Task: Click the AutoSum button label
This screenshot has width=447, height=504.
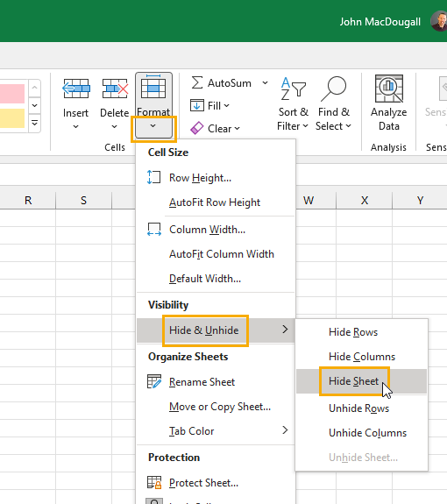Action: [230, 83]
